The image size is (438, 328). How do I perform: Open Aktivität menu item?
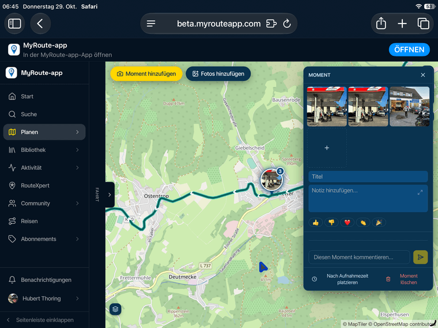point(44,168)
